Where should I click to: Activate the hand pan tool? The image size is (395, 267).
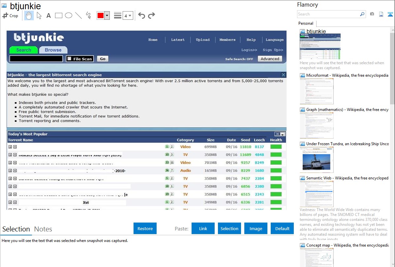coord(29,15)
